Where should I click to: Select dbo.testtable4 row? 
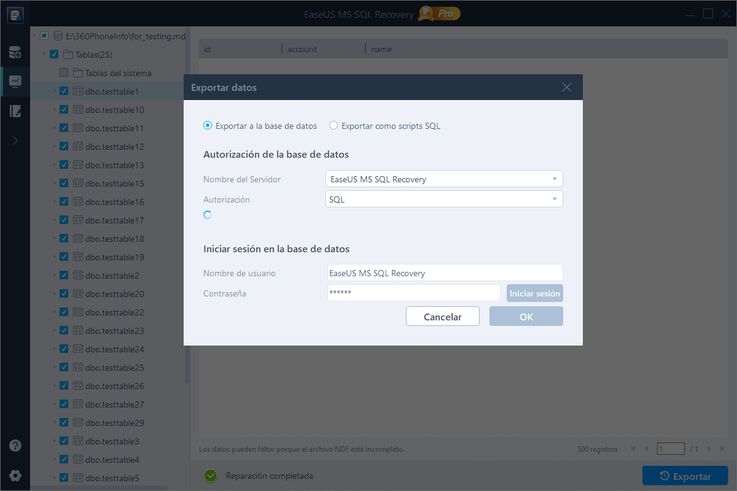point(107,460)
